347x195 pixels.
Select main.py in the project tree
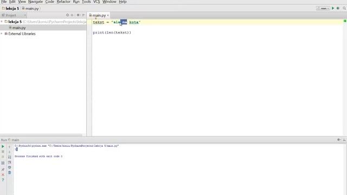(x=19, y=28)
